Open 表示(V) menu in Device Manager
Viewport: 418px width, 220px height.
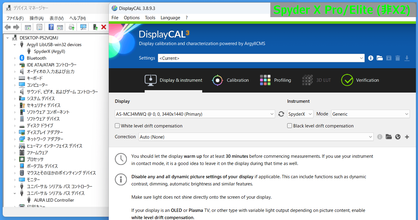[57, 18]
